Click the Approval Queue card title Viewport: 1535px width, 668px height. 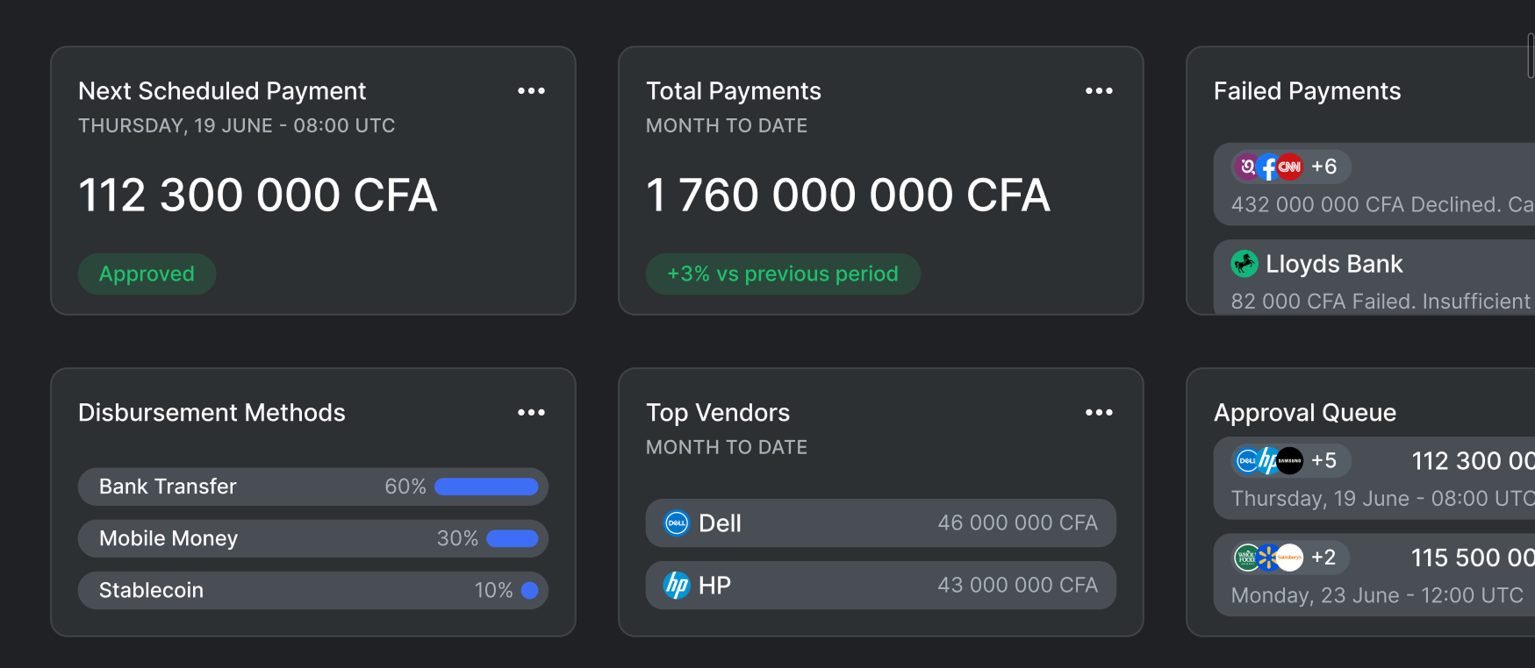(1304, 413)
